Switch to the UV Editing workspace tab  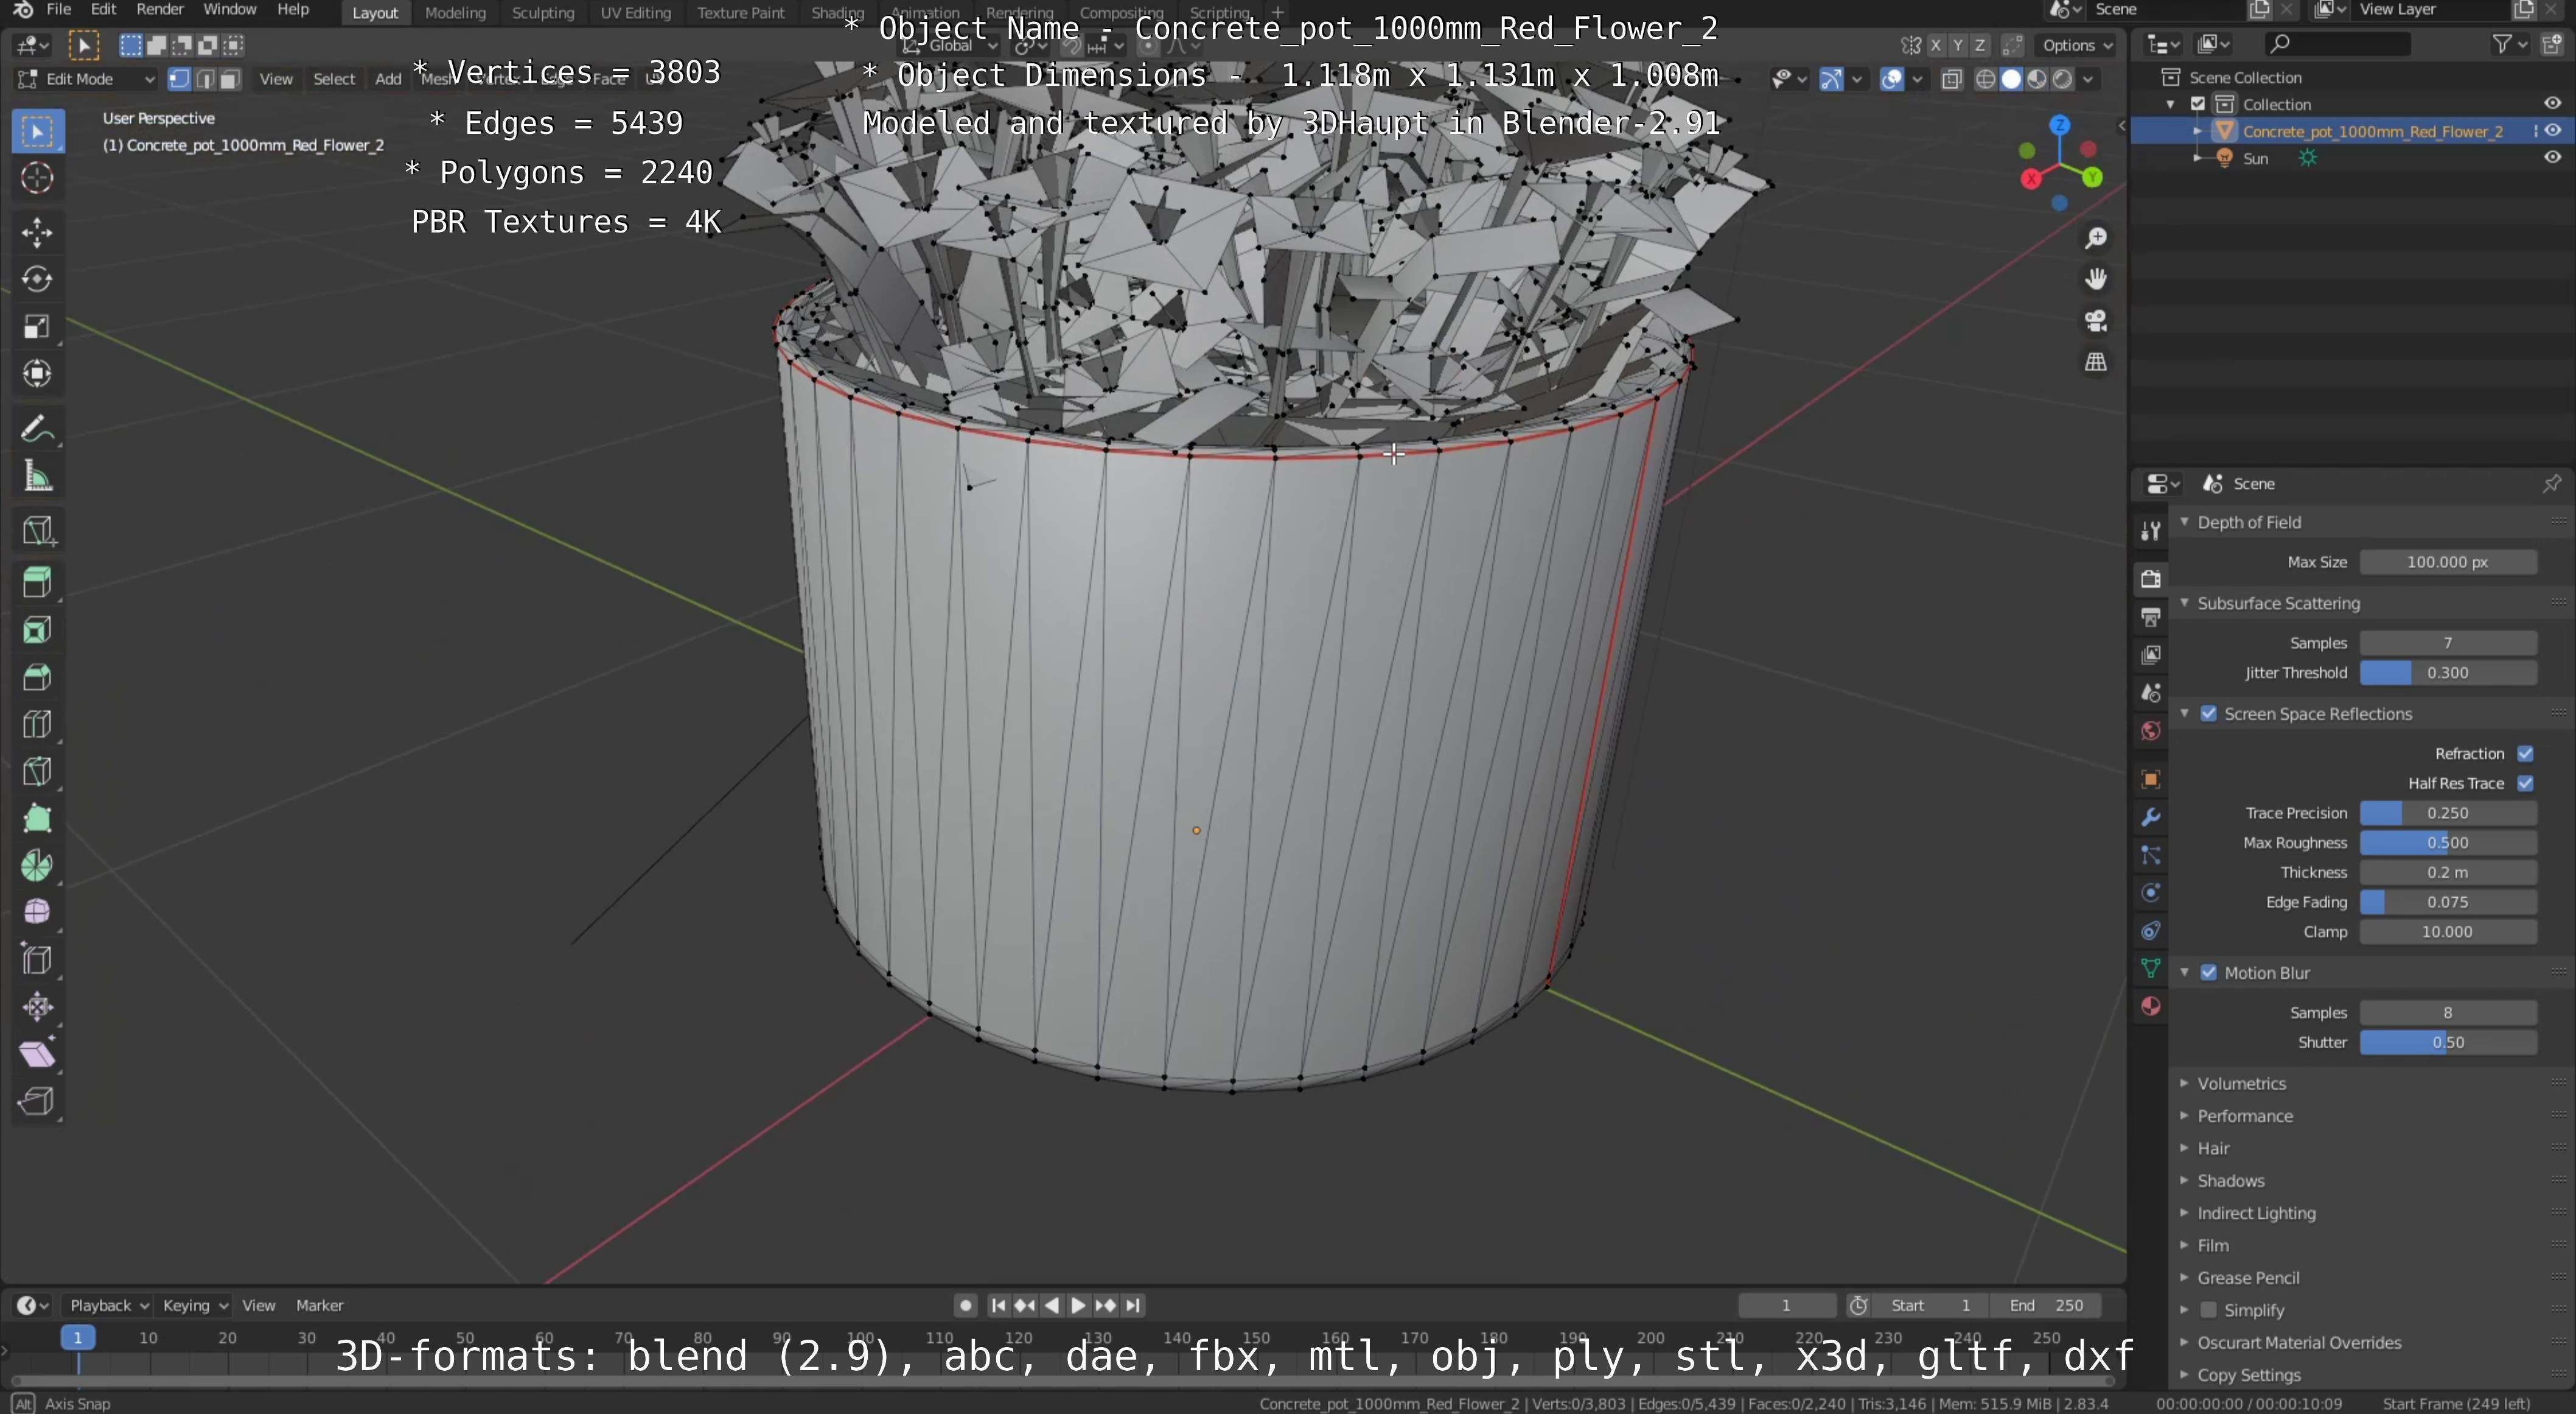[635, 12]
